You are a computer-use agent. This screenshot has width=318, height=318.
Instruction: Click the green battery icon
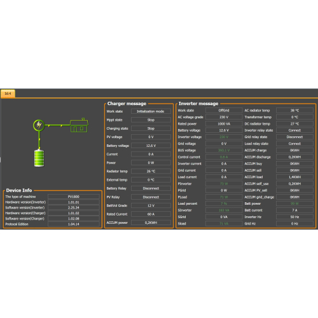(x=39, y=158)
